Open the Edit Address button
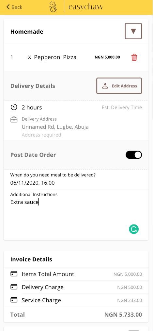Screen dimensions: 153x331 pyautogui.click(x=119, y=86)
